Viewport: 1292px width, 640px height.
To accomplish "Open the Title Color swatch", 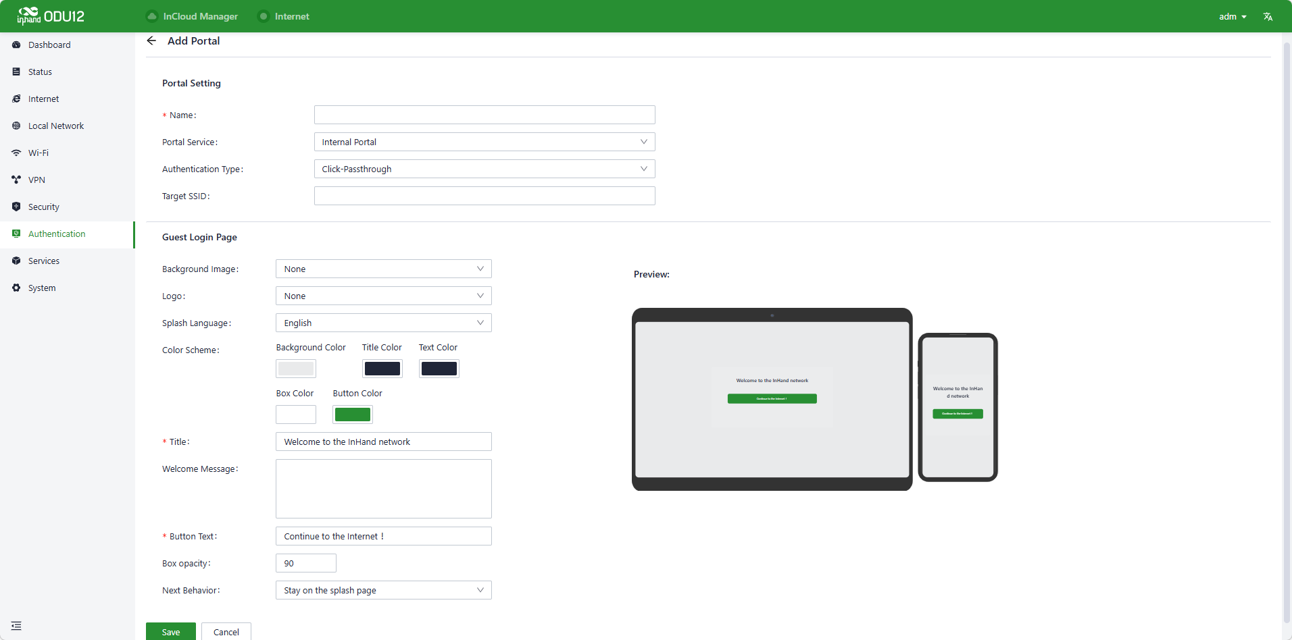I will tap(382, 369).
